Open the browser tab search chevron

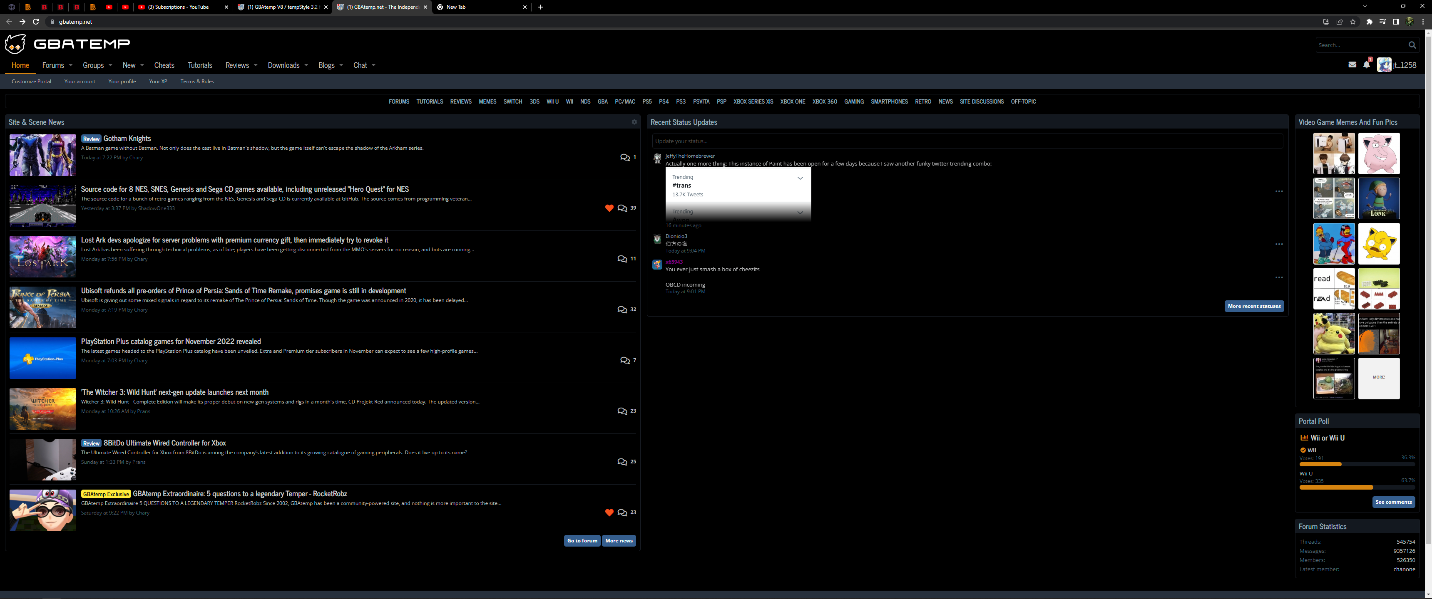1365,6
